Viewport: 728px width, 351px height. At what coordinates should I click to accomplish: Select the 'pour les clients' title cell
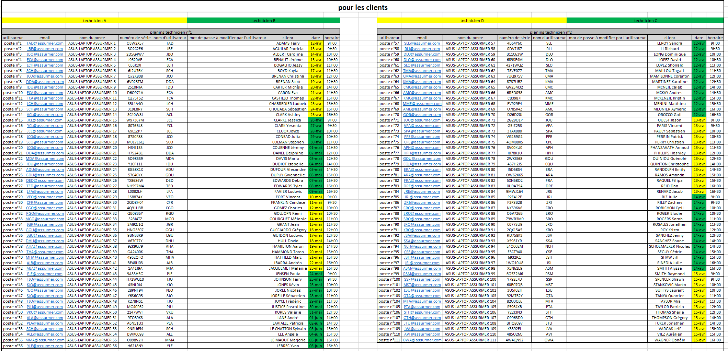point(363,8)
